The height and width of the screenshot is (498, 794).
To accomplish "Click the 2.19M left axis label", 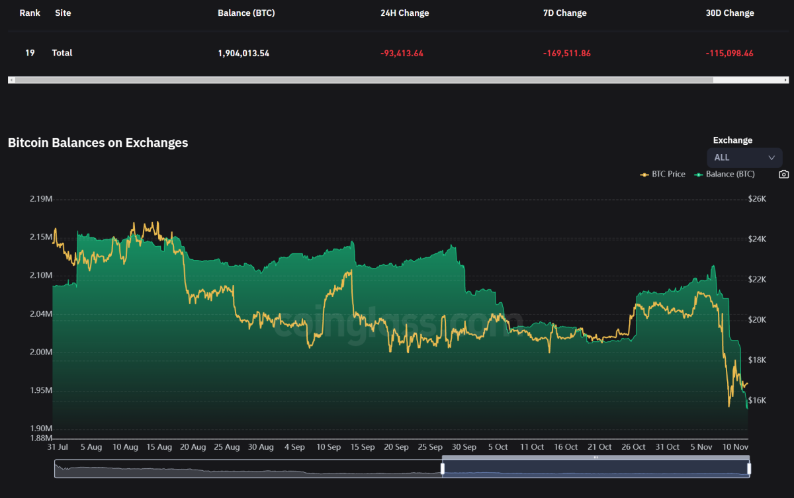I will [41, 199].
